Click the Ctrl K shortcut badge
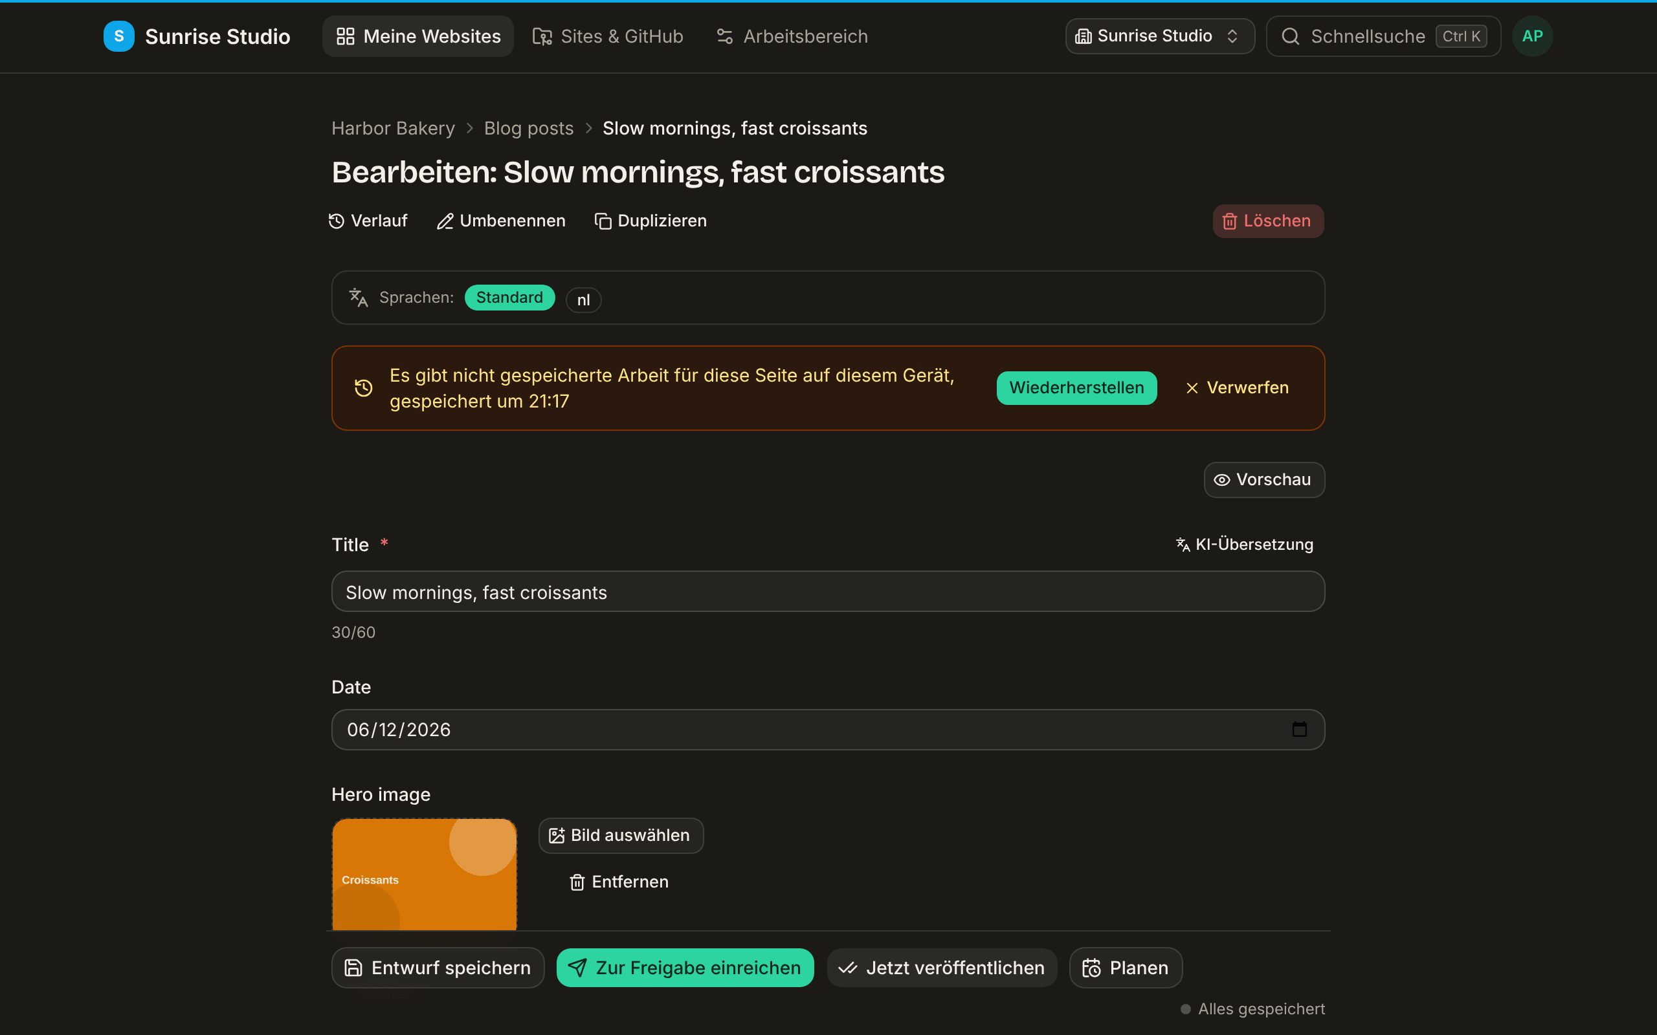 [1461, 36]
